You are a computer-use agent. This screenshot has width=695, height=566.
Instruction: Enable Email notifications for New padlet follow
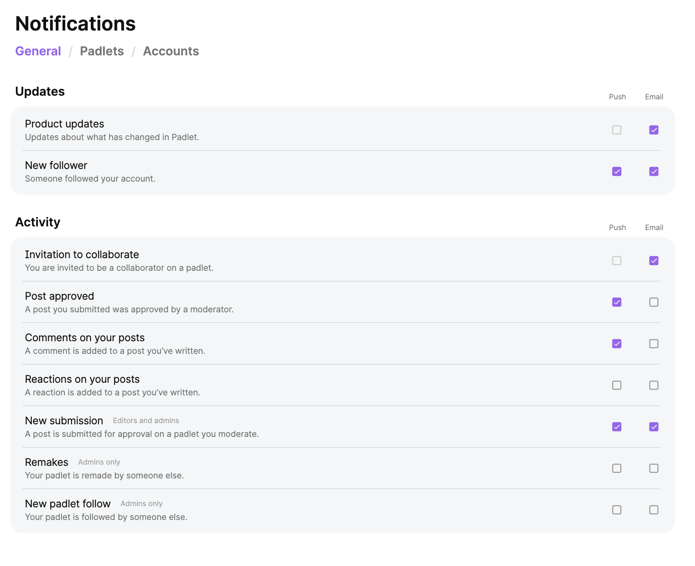click(x=654, y=510)
